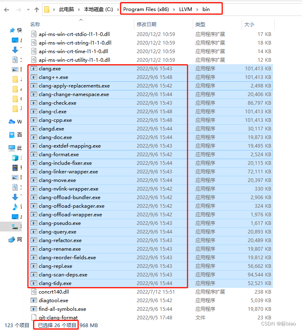Select clang-offload-wrapper.exe file
The image size is (302, 330).
(x=70, y=215)
